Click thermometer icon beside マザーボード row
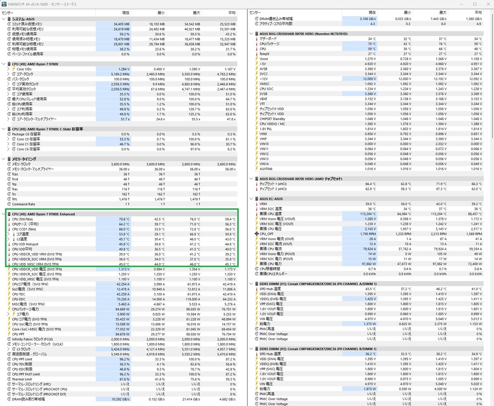 click(x=257, y=39)
